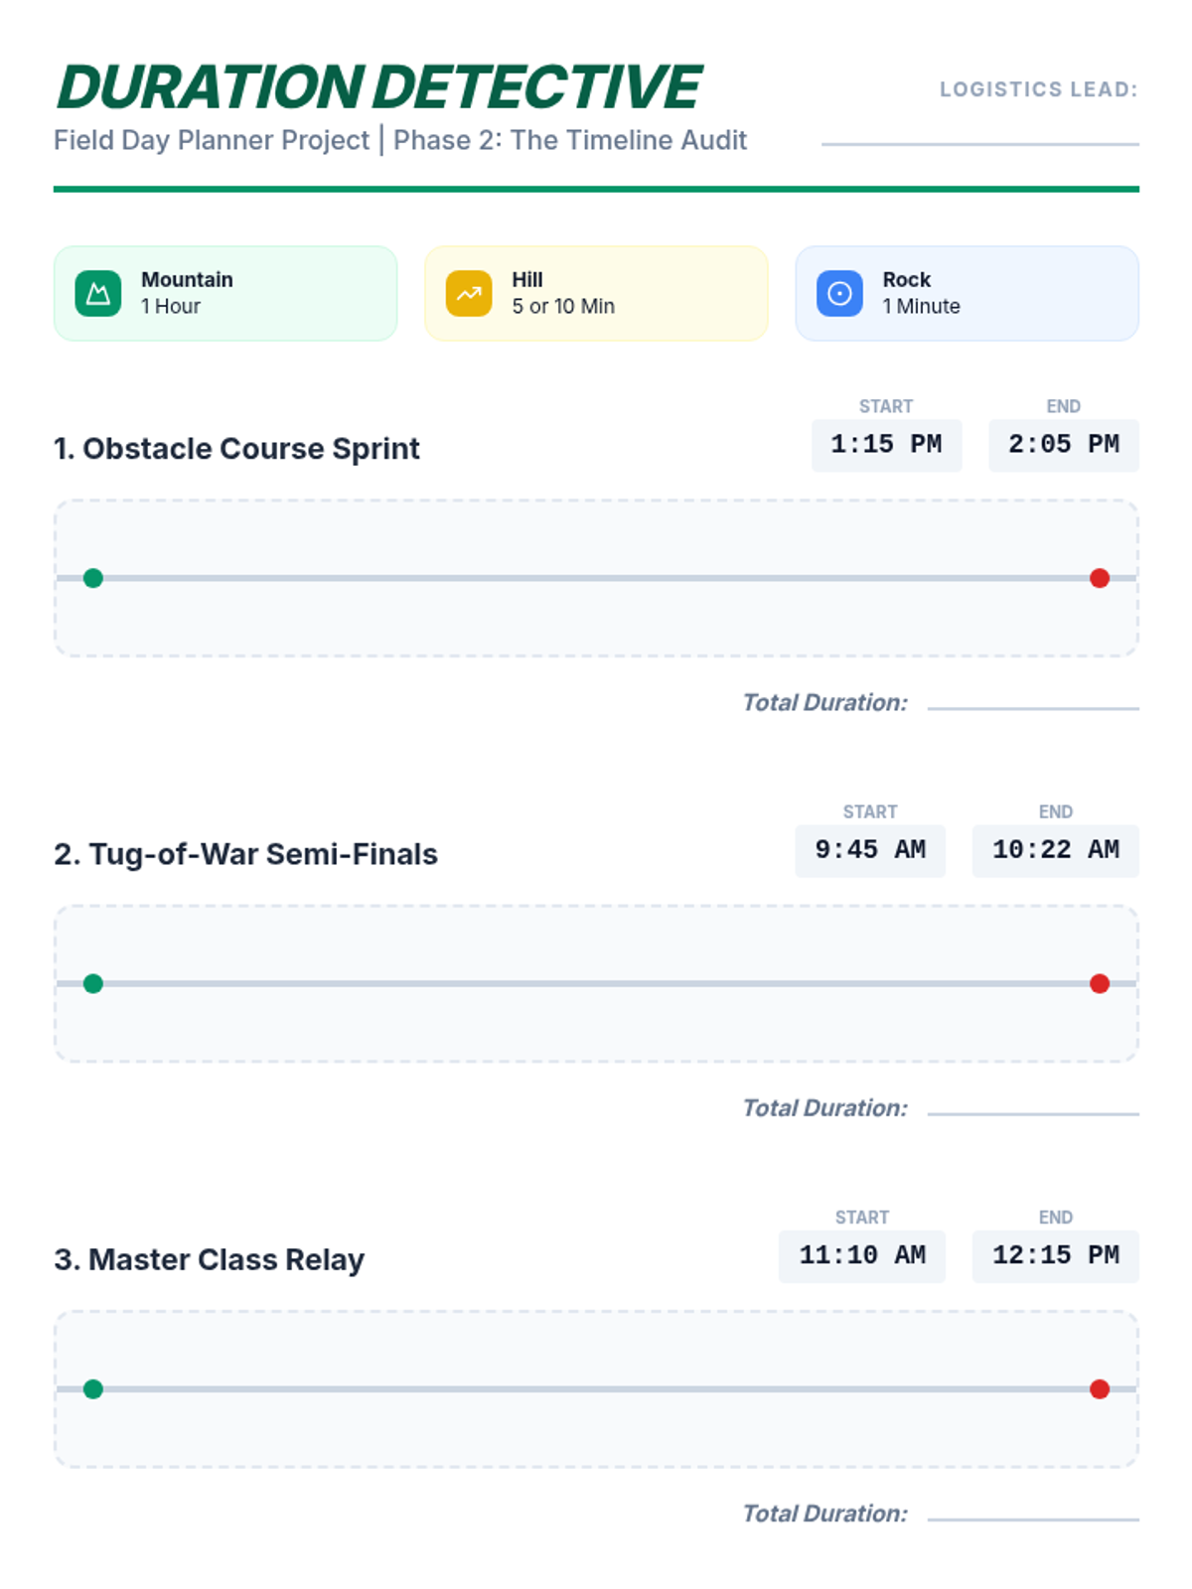The image size is (1192, 1589).
Task: Click the 10:22 AM end time box
Action: click(1055, 850)
